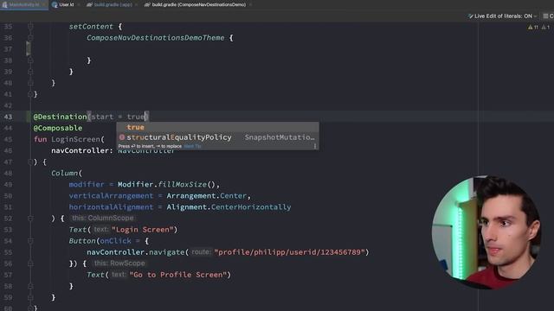
Task: Click the Column call on line 48
Action: pyautogui.click(x=64, y=173)
